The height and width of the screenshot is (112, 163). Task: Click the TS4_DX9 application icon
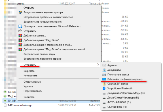point(5,92)
